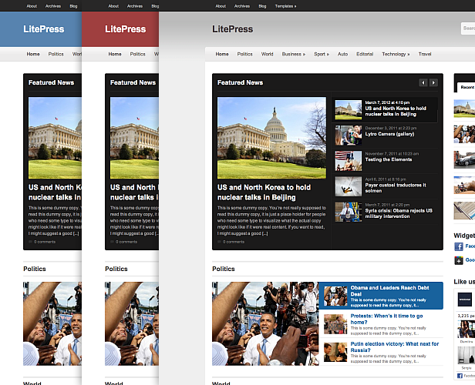Viewport: 475px width, 385px height.
Task: Click the red theme LitePress logo
Action: (126, 29)
